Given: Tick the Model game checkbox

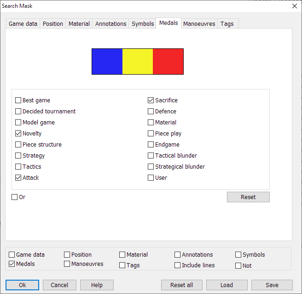Looking at the screenshot, I should click(x=18, y=123).
